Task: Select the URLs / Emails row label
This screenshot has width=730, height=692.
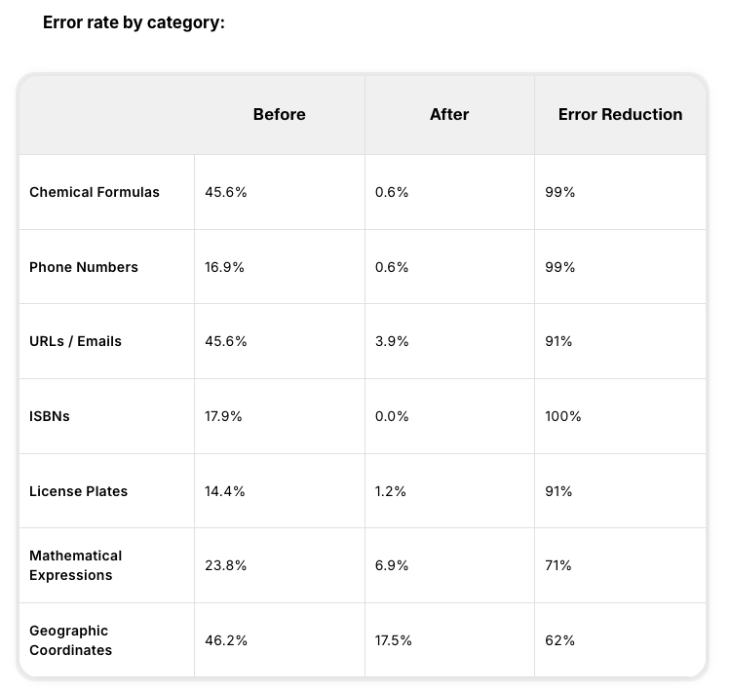Action: pos(75,342)
